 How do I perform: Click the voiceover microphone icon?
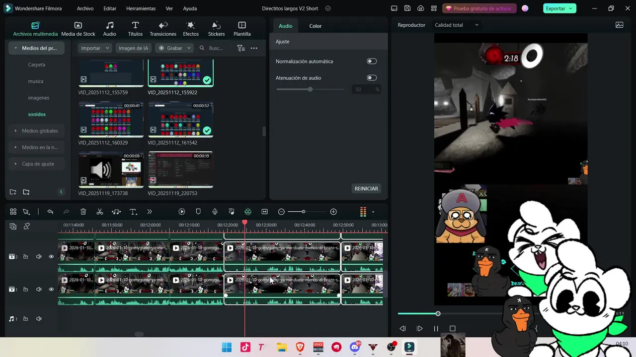tap(215, 212)
